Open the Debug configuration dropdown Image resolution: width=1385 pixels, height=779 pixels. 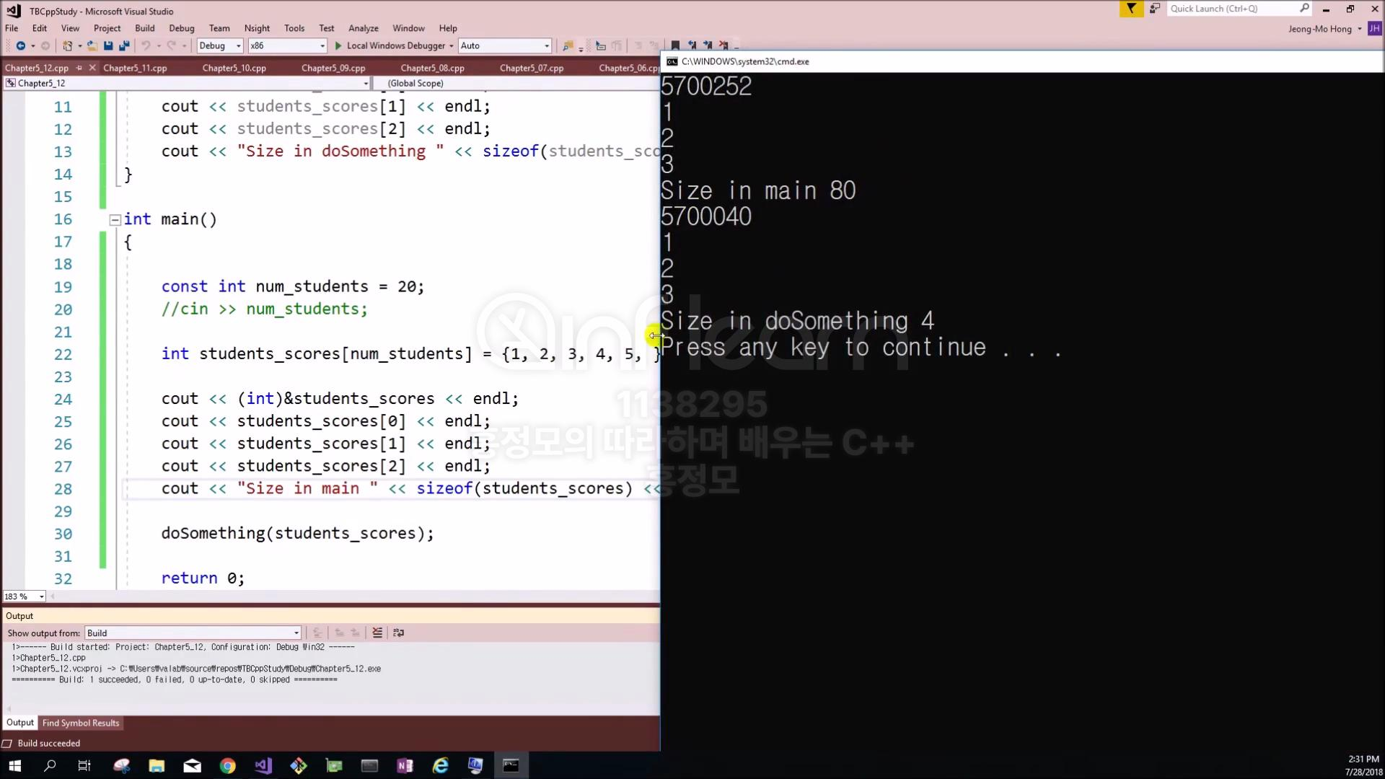220,45
